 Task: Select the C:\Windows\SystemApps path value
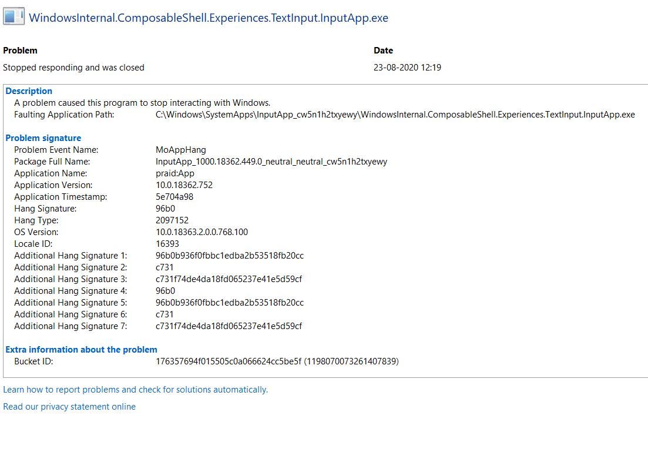[395, 115]
